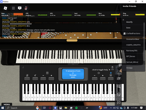
Task: Close the player list with X
Action: point(123,20)
